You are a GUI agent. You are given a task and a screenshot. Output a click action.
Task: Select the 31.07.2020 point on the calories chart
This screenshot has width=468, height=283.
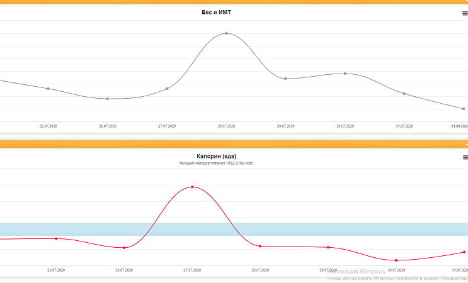click(x=464, y=252)
